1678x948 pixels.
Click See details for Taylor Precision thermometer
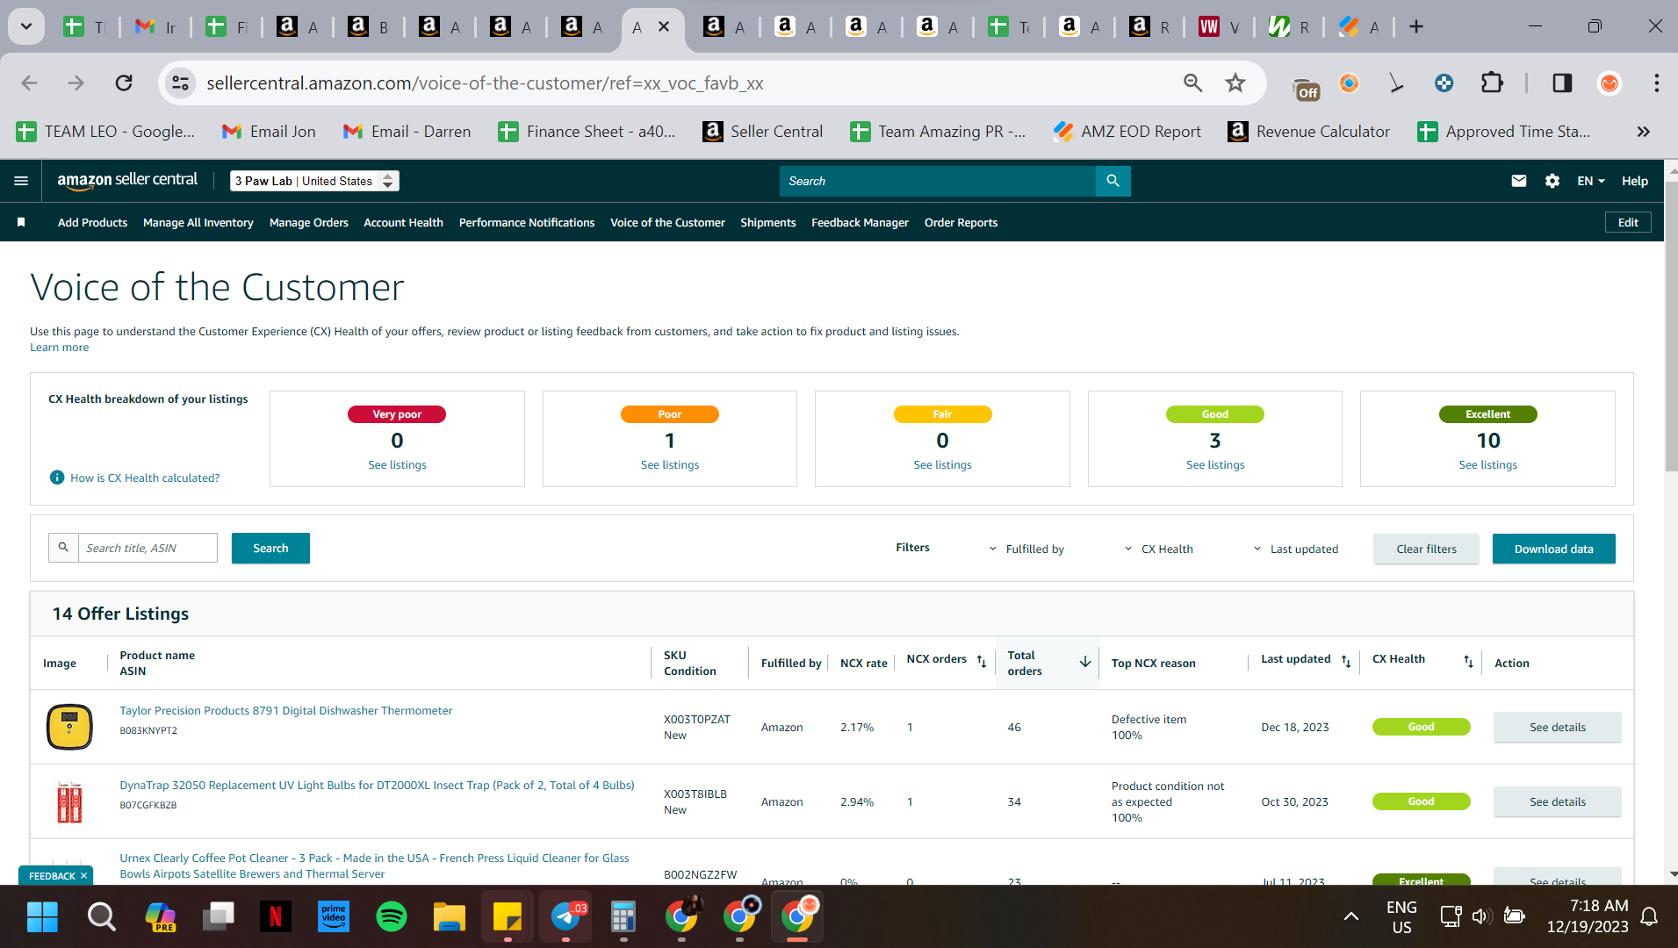click(1557, 727)
